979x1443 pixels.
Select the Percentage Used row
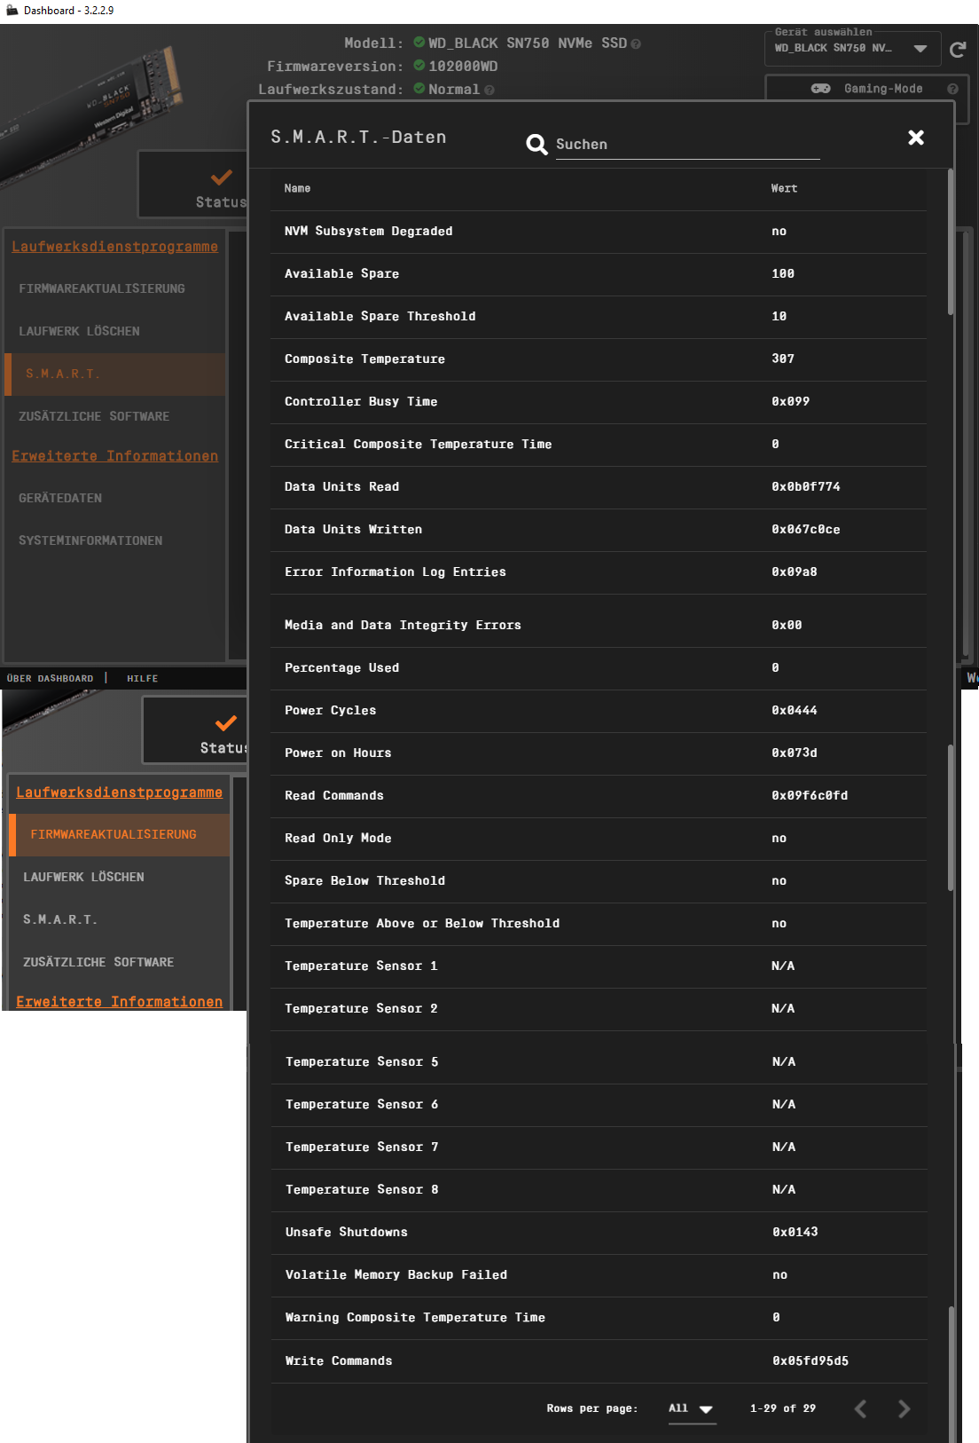pyautogui.click(x=599, y=668)
